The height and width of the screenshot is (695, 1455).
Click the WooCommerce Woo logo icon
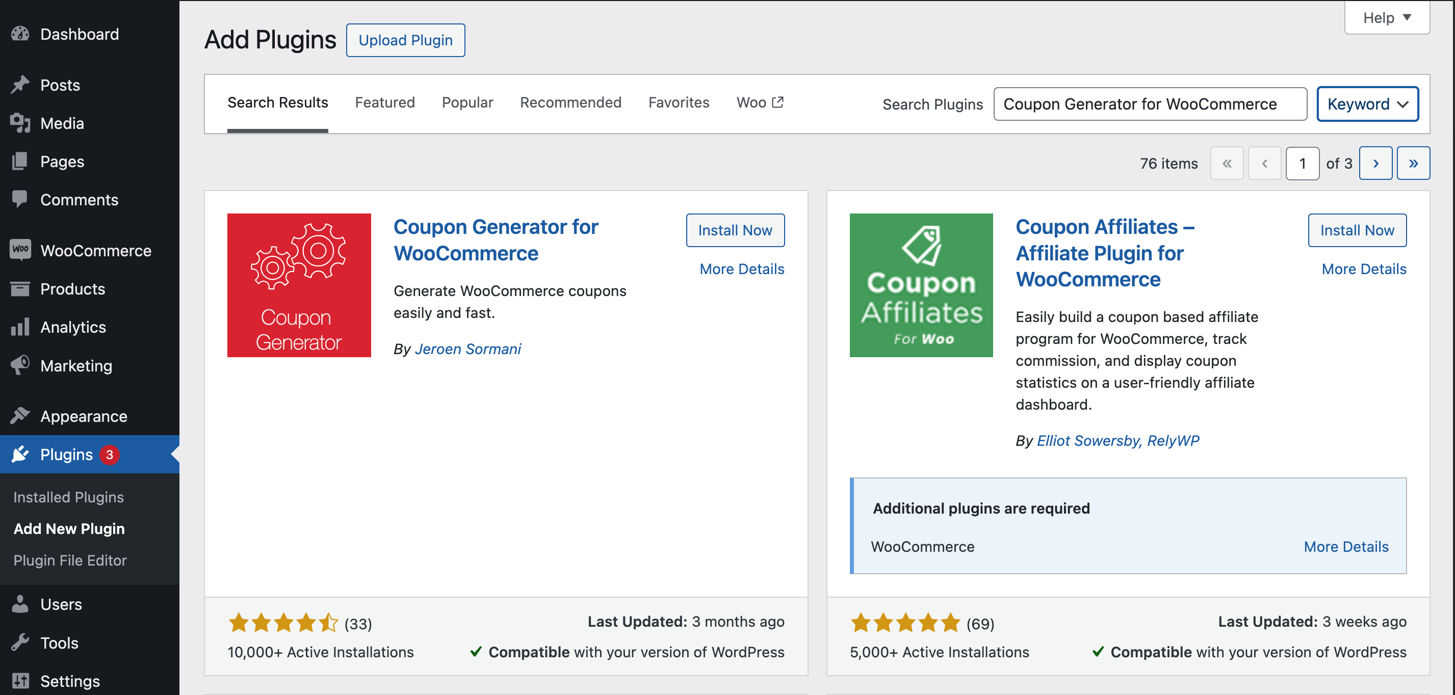coord(20,250)
